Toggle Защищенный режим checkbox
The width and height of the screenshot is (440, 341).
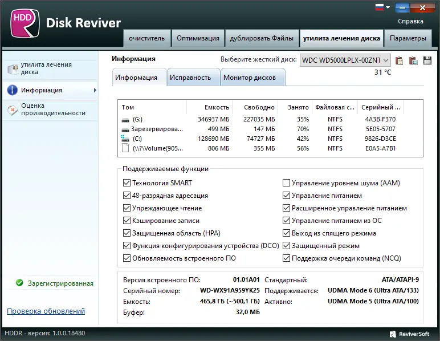pyautogui.click(x=286, y=246)
